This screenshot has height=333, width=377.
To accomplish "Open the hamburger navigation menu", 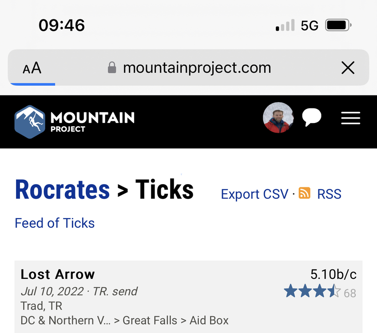I will click(x=350, y=118).
